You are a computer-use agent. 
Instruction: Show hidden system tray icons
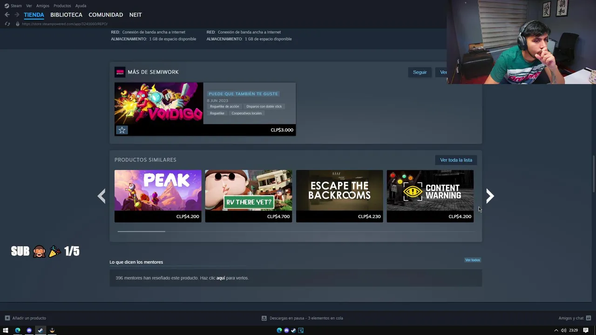[555, 330]
